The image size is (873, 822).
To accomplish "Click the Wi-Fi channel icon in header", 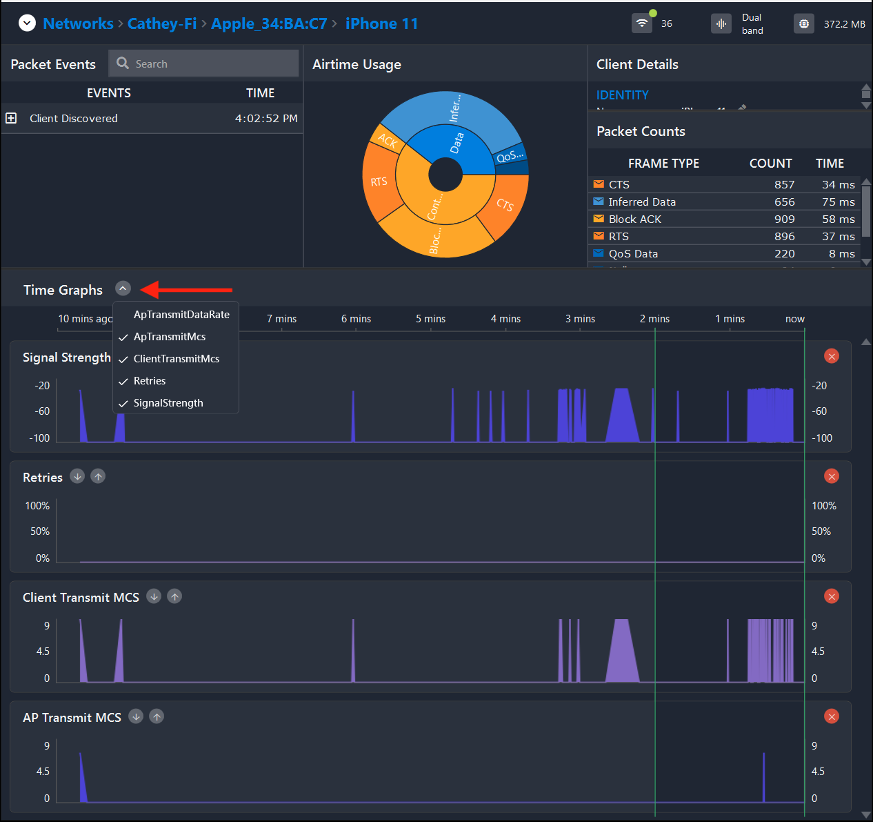I will click(x=642, y=23).
